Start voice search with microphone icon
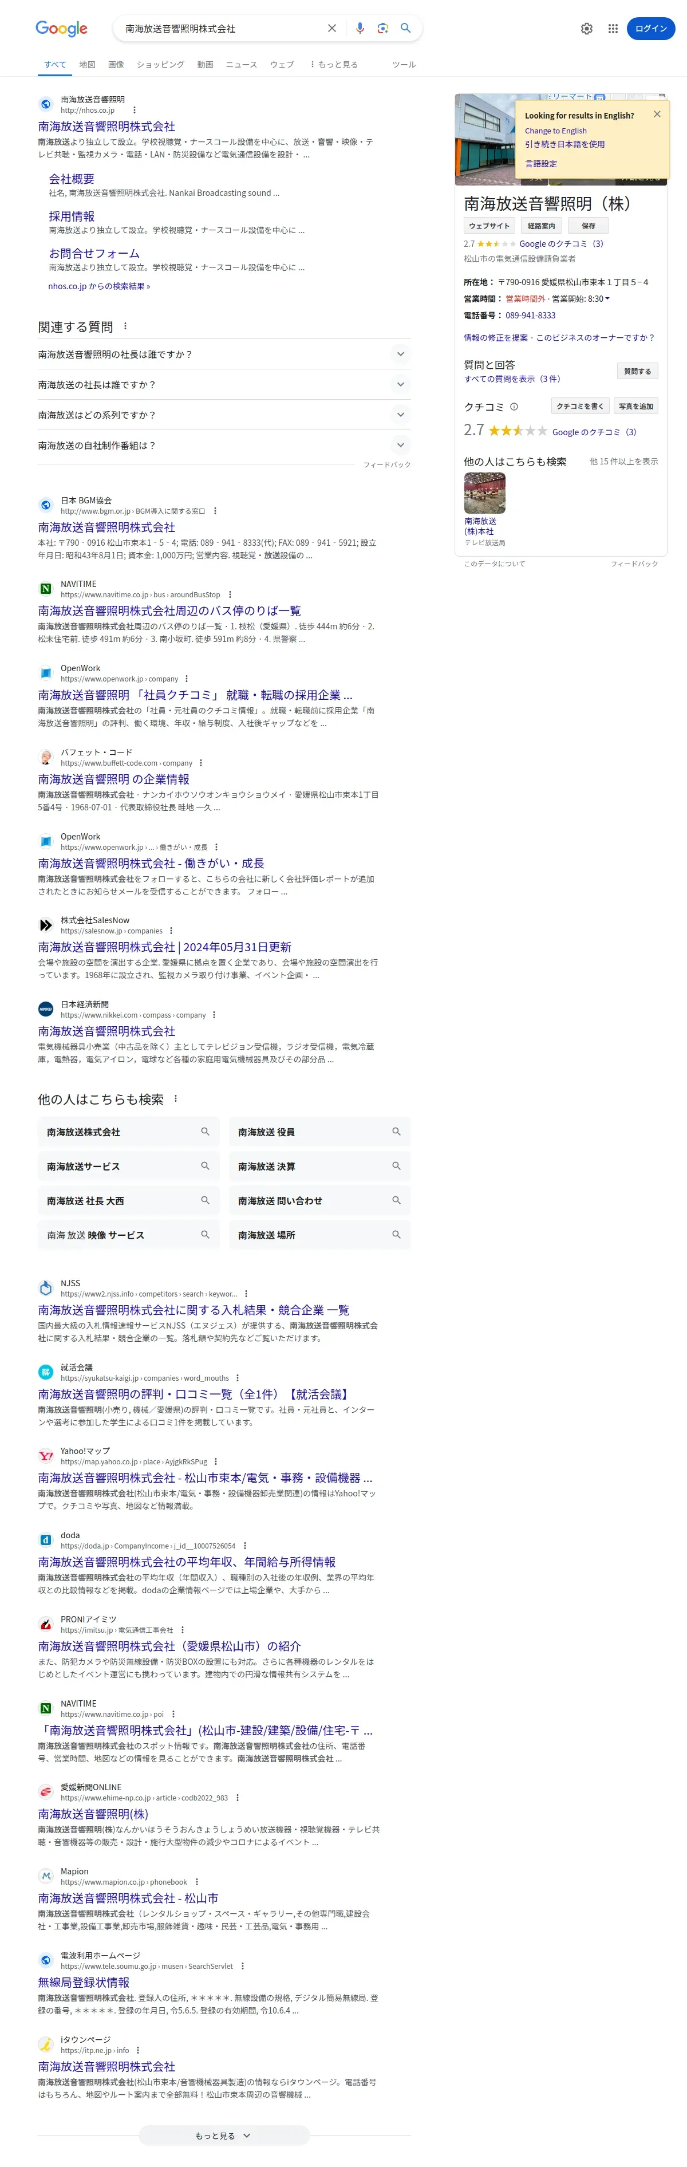This screenshot has width=687, height=2167. click(360, 29)
